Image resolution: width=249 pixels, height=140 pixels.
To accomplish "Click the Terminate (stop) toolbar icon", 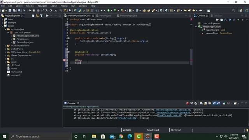I will (x=38, y=10).
